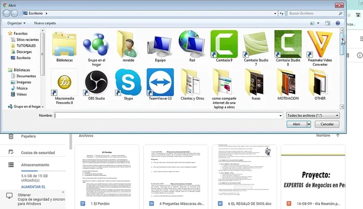Click Nueva carpeta in the toolbar
Screen dimensions: 363x209
pos(45,23)
